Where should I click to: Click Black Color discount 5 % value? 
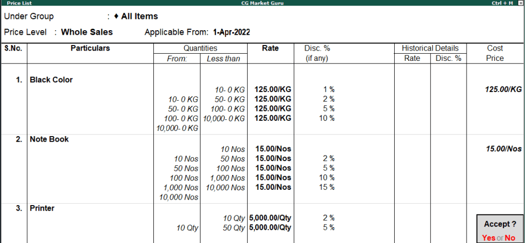pyautogui.click(x=329, y=108)
